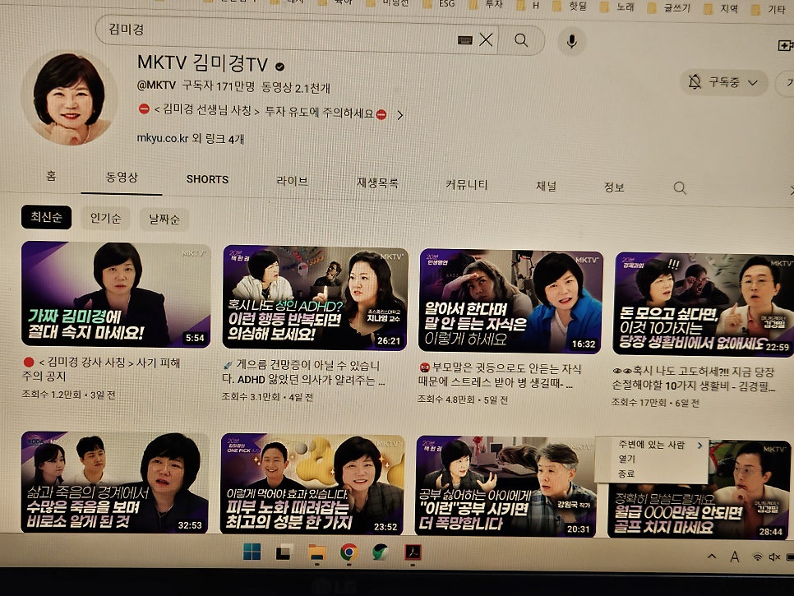Switch to the 동영상 tab
The width and height of the screenshot is (794, 596).
122,178
